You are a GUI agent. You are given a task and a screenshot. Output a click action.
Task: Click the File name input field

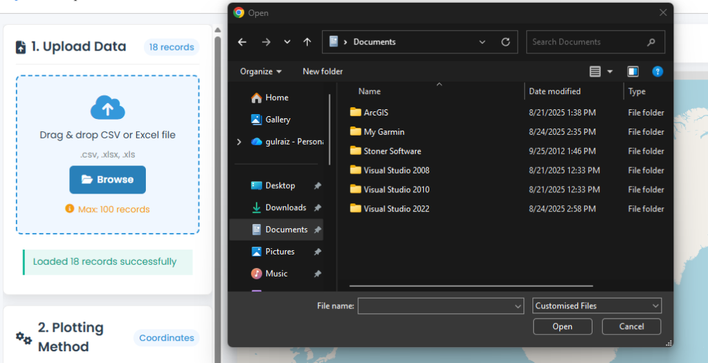[x=435, y=306]
